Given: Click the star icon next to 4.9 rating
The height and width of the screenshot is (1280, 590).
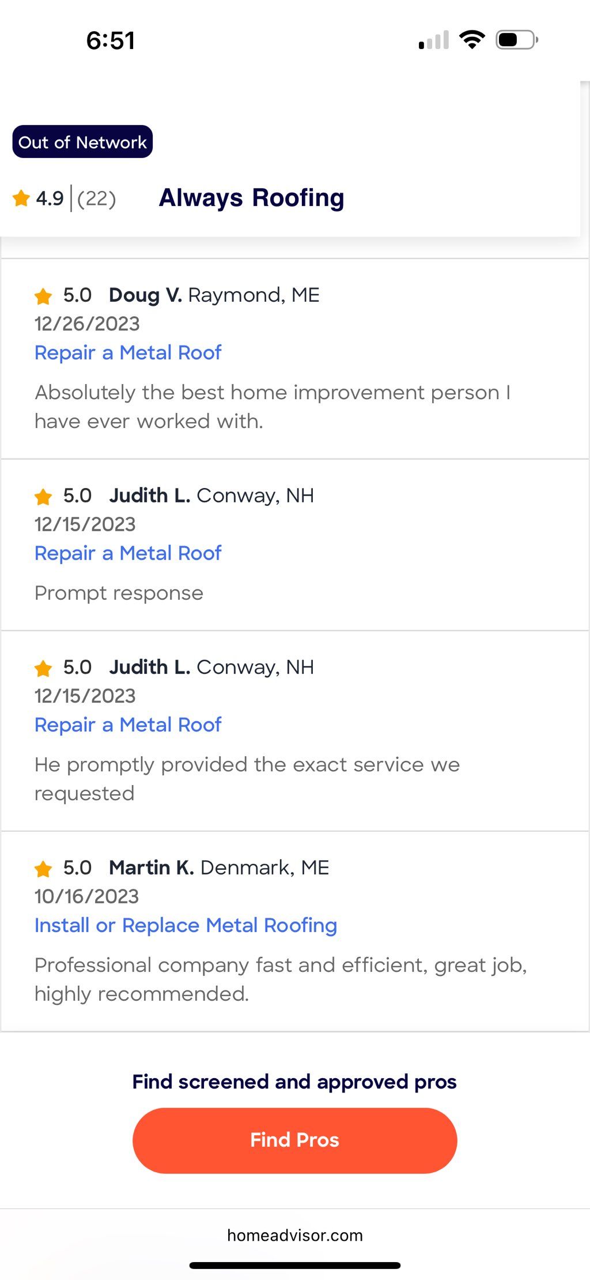Looking at the screenshot, I should point(21,198).
